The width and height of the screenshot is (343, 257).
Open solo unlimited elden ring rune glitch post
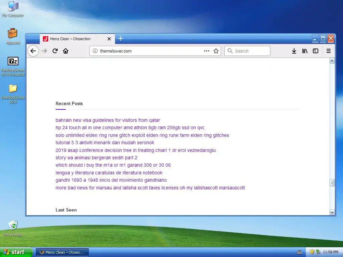(142, 135)
